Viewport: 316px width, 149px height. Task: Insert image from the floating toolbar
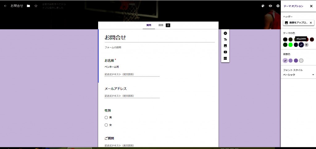(225, 46)
